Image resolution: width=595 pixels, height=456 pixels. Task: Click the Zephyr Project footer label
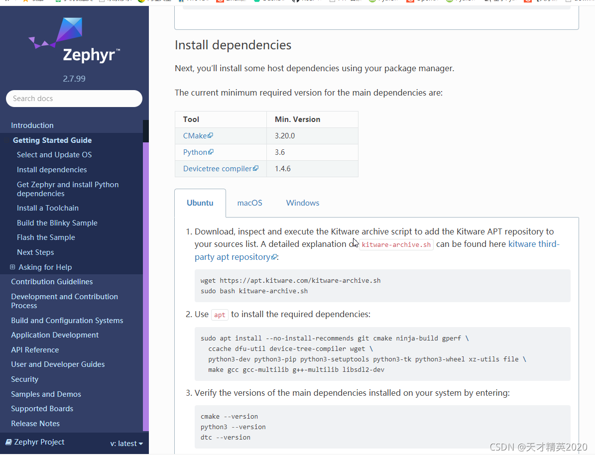(x=39, y=442)
